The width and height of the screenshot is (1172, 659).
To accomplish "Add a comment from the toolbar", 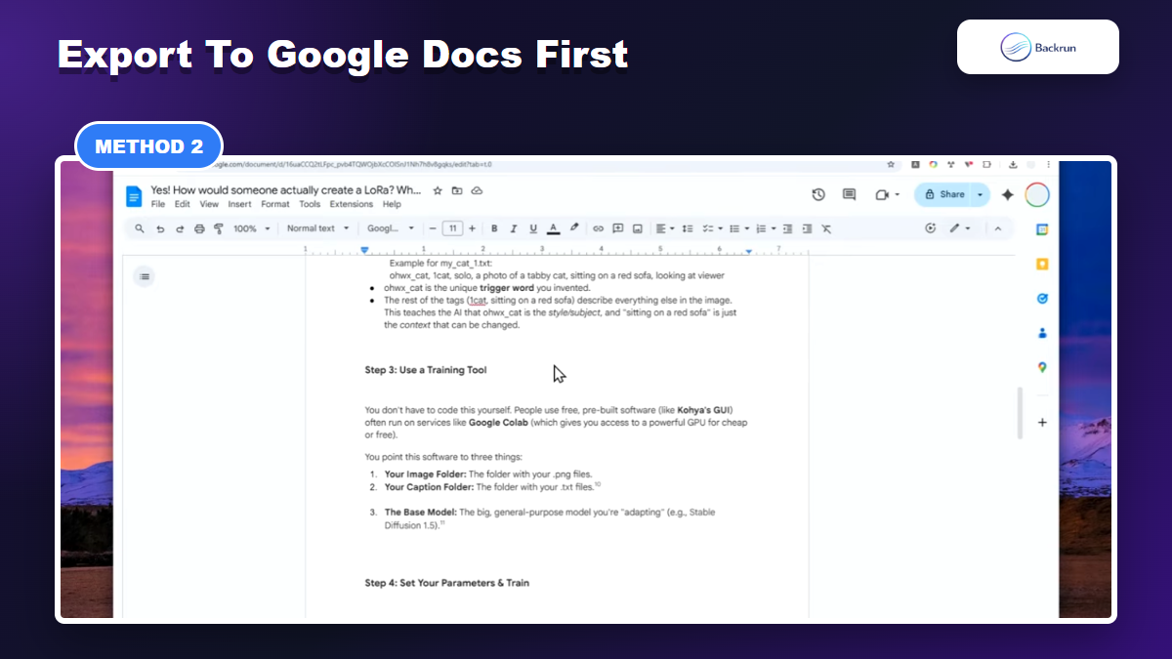I will (618, 228).
